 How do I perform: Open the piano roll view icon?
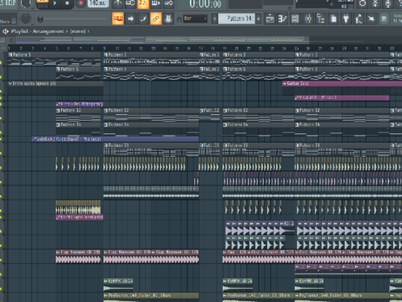pos(282,19)
